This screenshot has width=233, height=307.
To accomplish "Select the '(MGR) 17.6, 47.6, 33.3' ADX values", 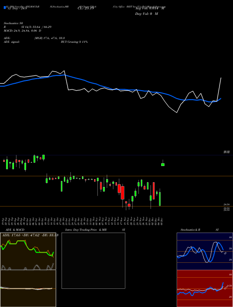I will point(49,38).
